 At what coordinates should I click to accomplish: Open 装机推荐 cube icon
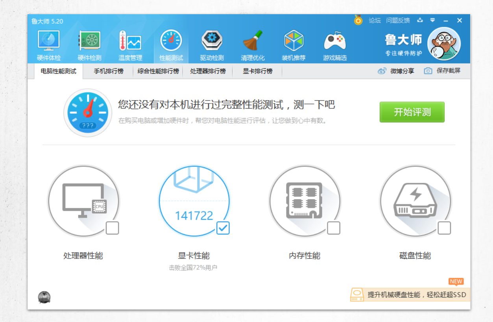click(x=294, y=41)
